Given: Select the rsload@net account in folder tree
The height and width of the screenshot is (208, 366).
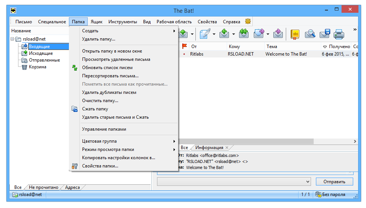Looking at the screenshot, I should (x=34, y=39).
